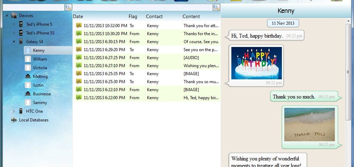Viewport: 354px width, 167px height.
Task: Click the chat pane vertical scrollbar thumb
Action: tap(348, 72)
